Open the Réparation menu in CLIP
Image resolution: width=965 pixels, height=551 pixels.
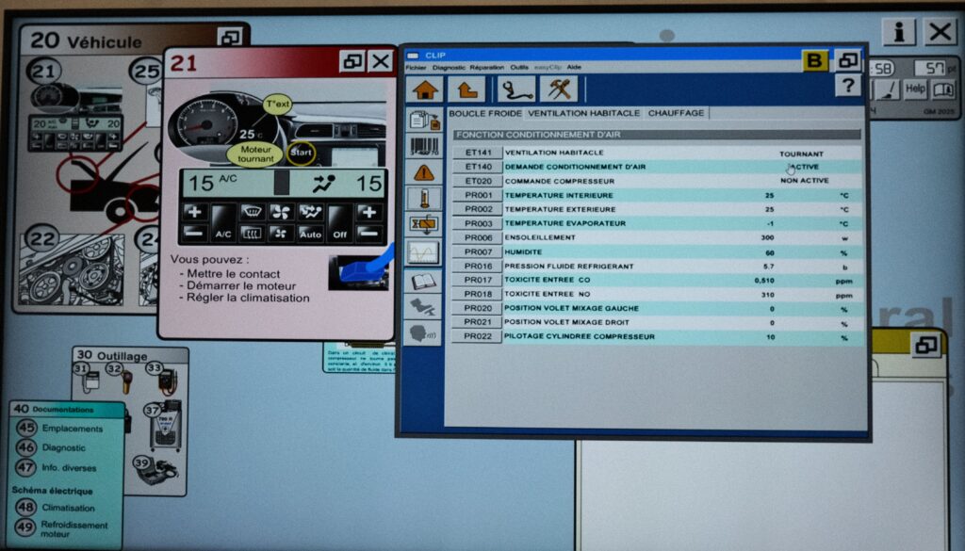[x=487, y=67]
